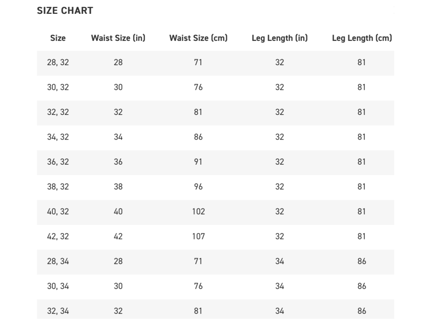This screenshot has width=429, height=321.
Task: Click the Size column header
Action: pos(58,38)
